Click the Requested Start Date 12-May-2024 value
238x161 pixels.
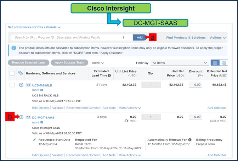(48, 144)
